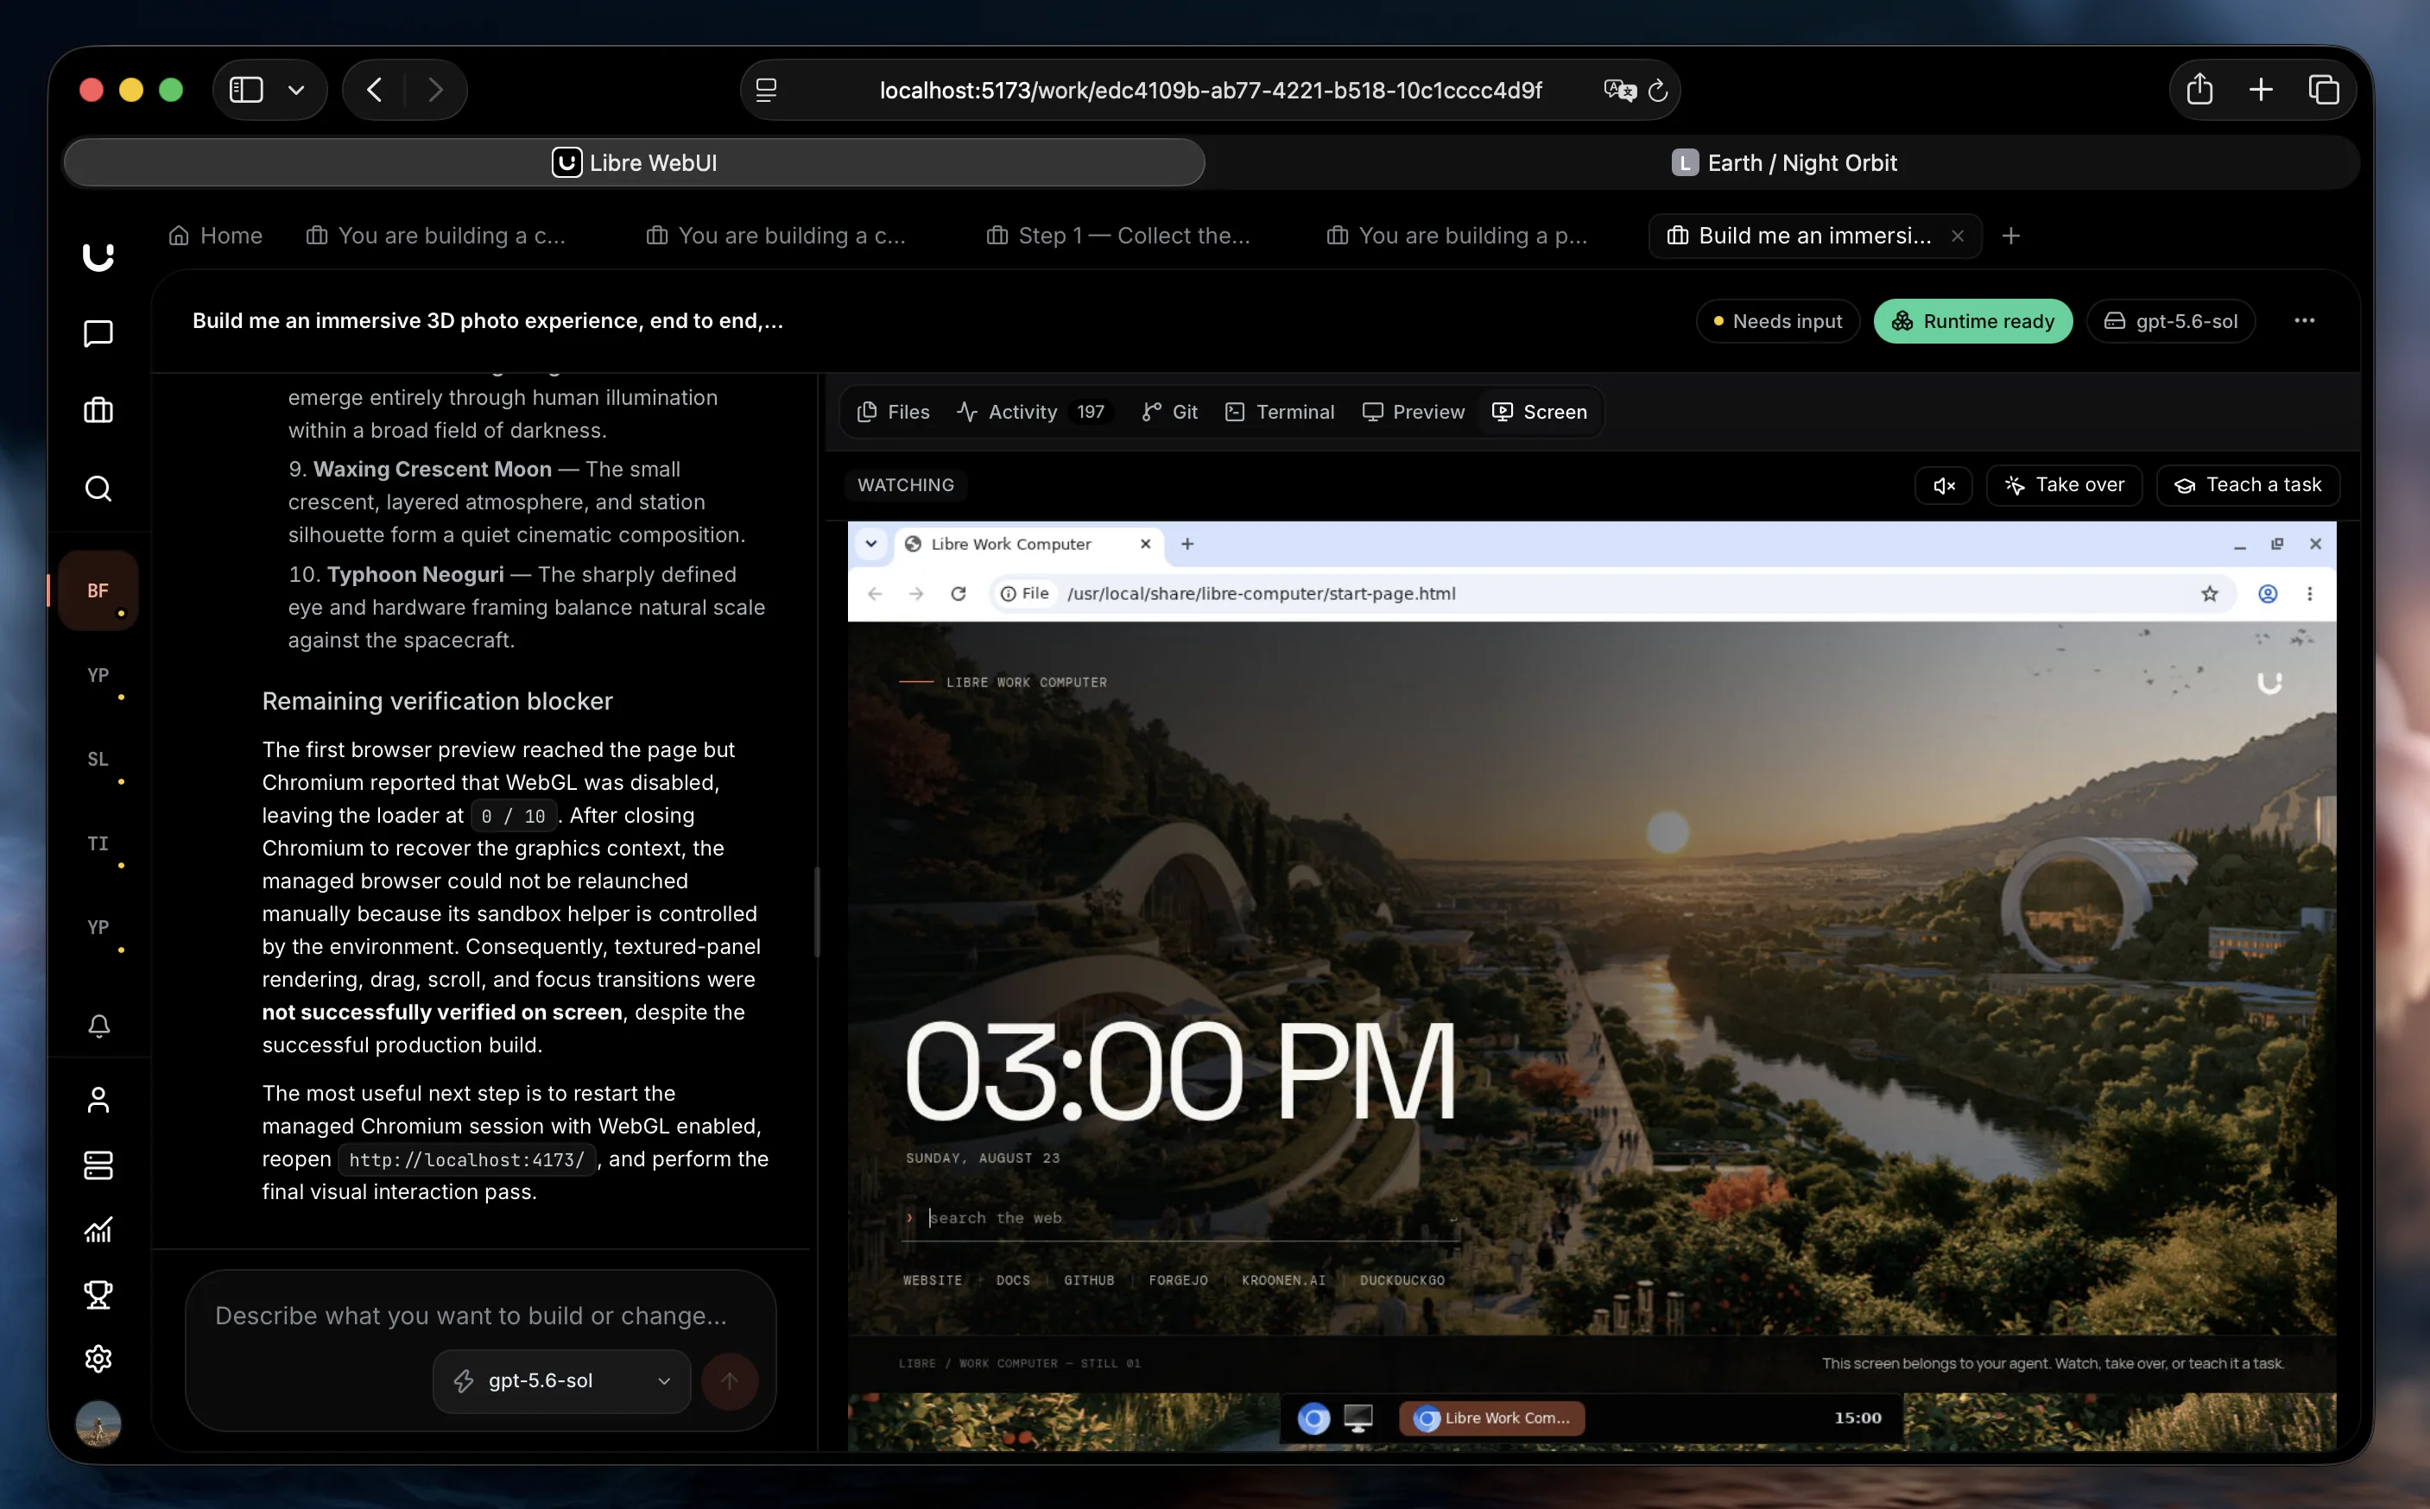Select the SL workspace badge

coord(98,760)
